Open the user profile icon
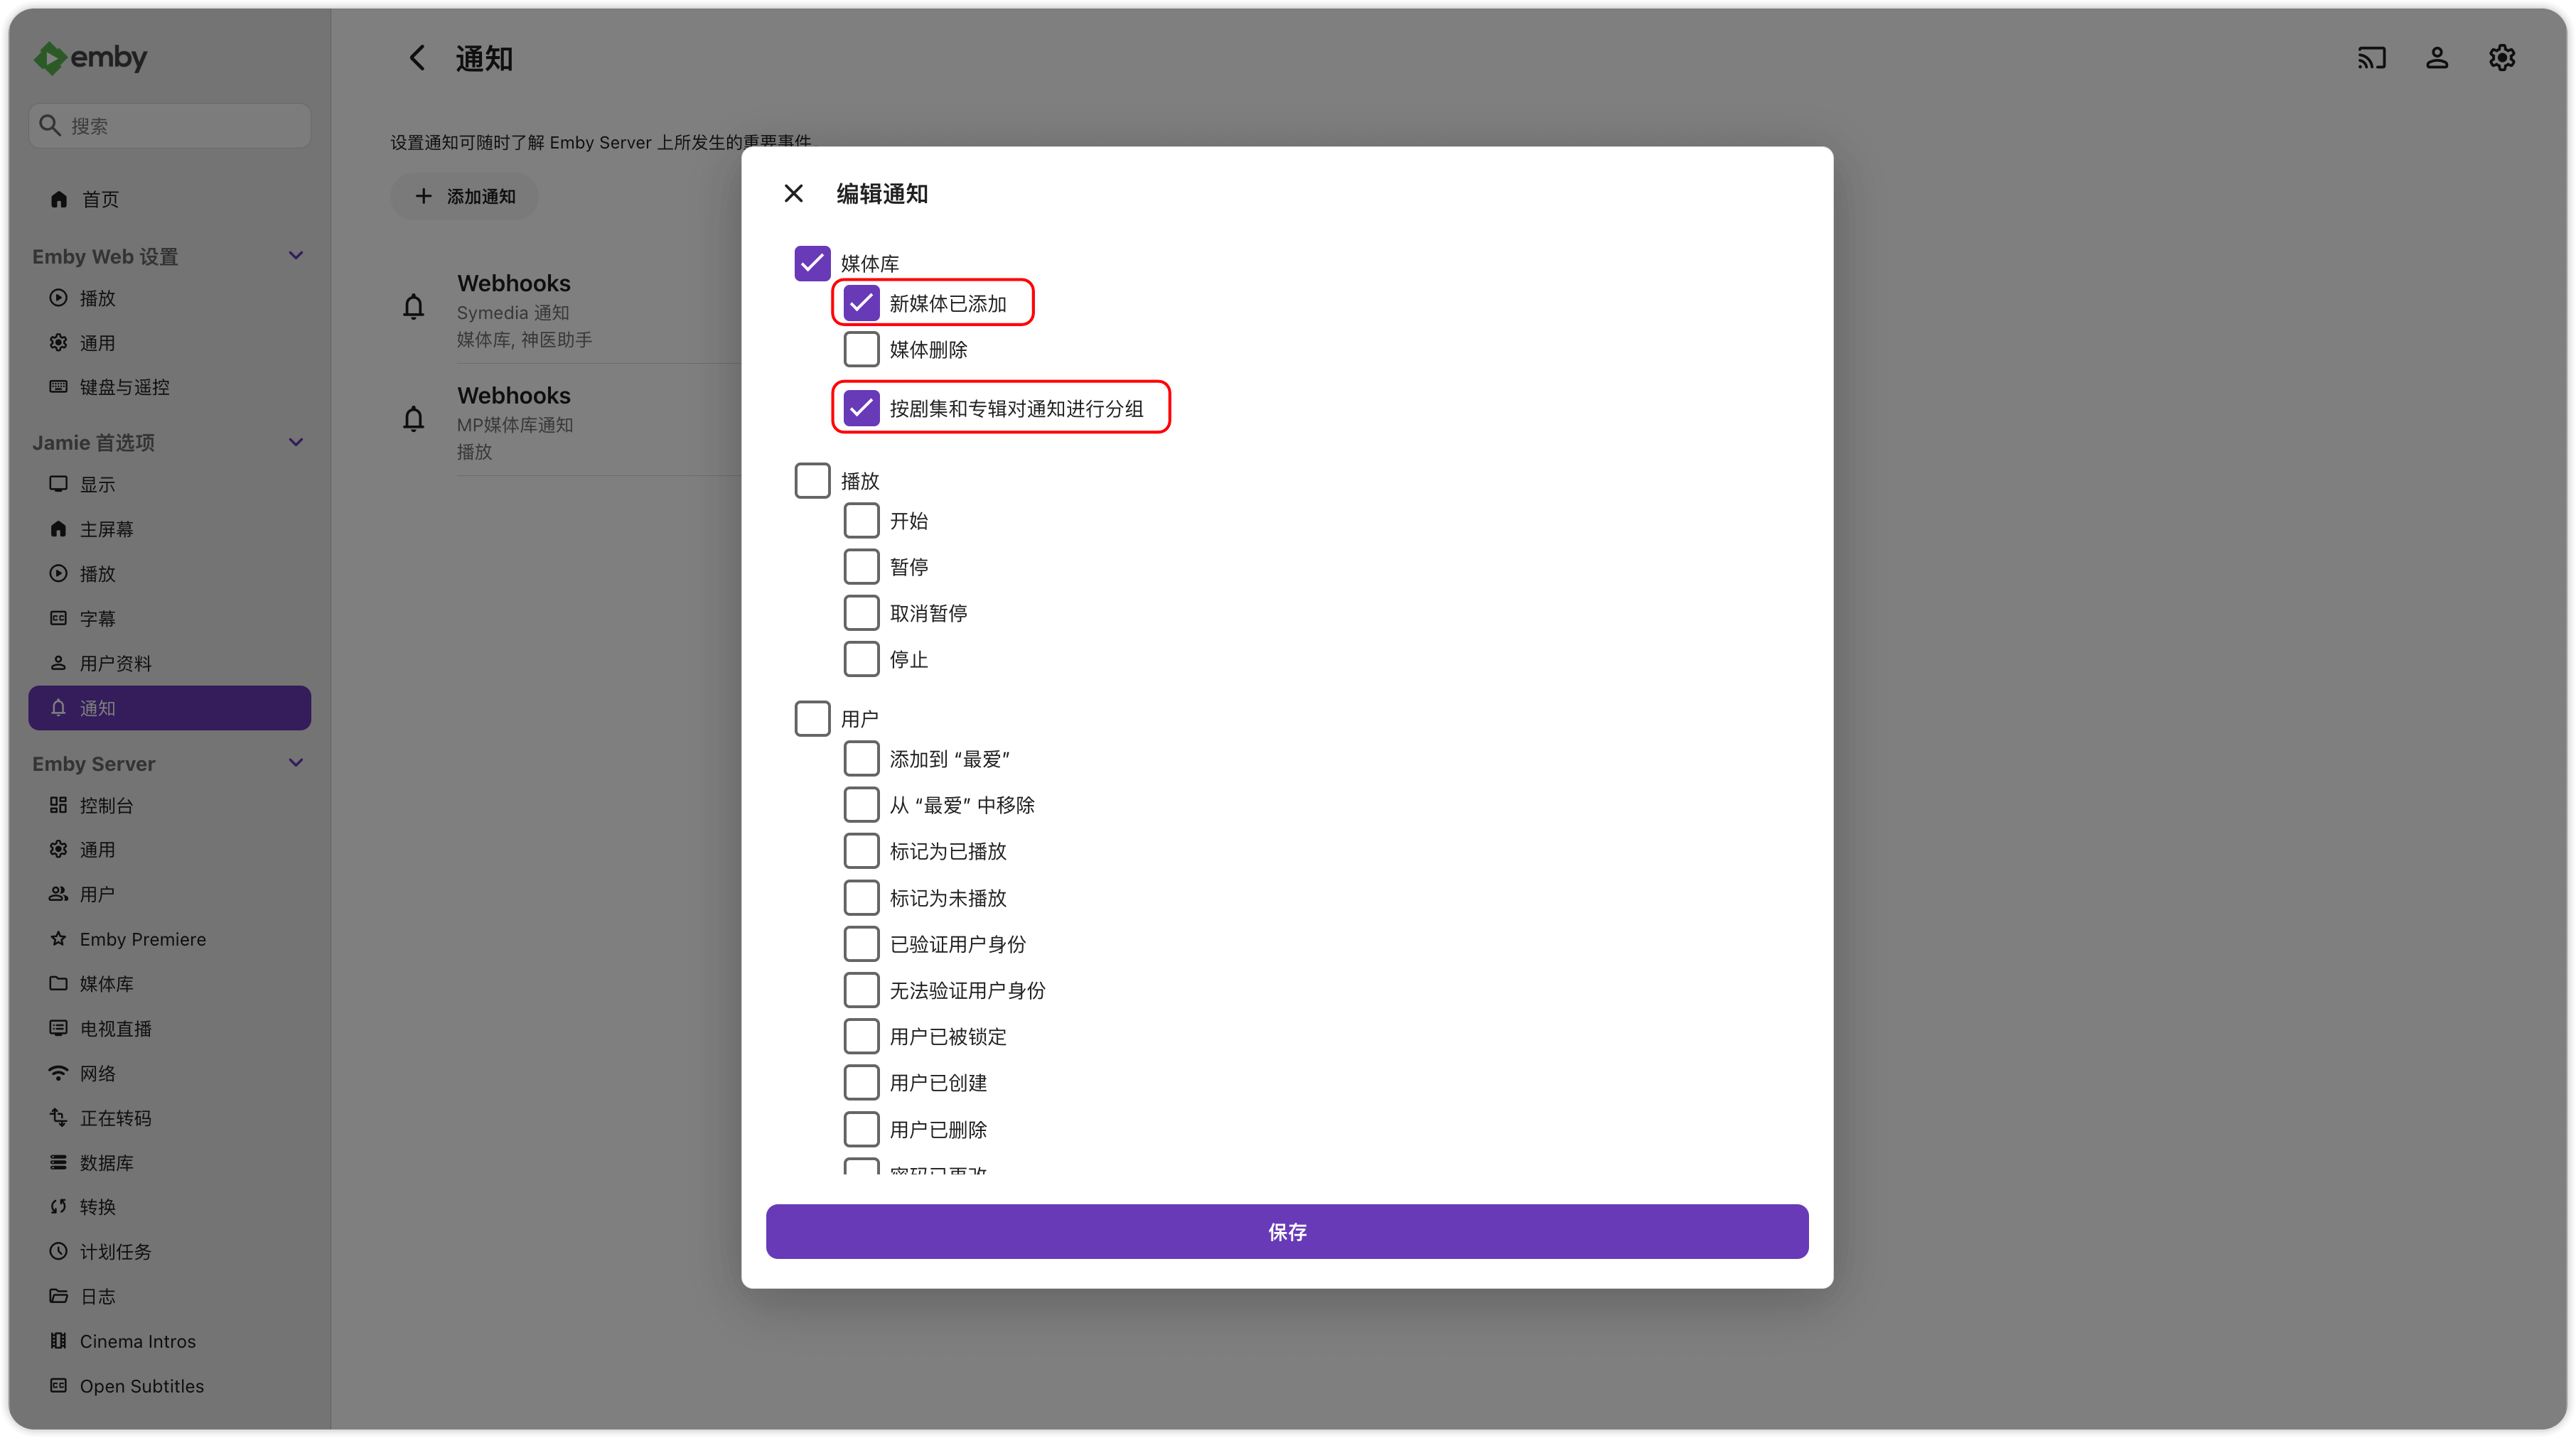2576x1438 pixels. click(2437, 58)
